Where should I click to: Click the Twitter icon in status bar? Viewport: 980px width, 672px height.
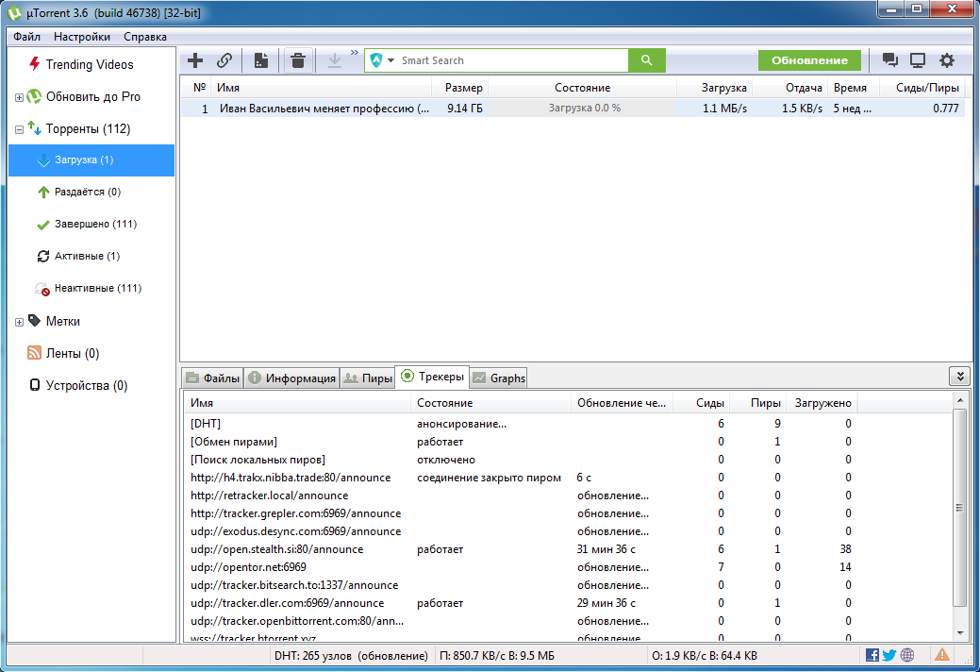click(x=889, y=655)
